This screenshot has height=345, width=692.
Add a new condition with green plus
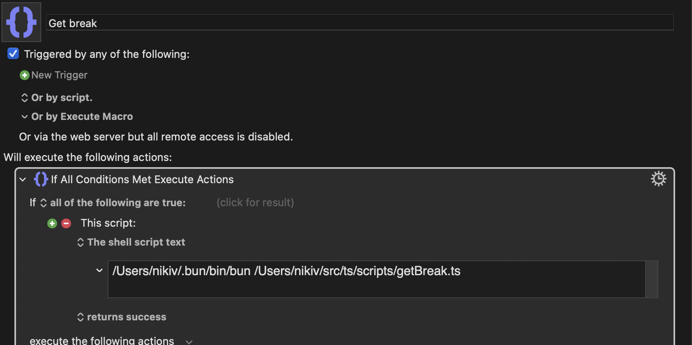(52, 223)
